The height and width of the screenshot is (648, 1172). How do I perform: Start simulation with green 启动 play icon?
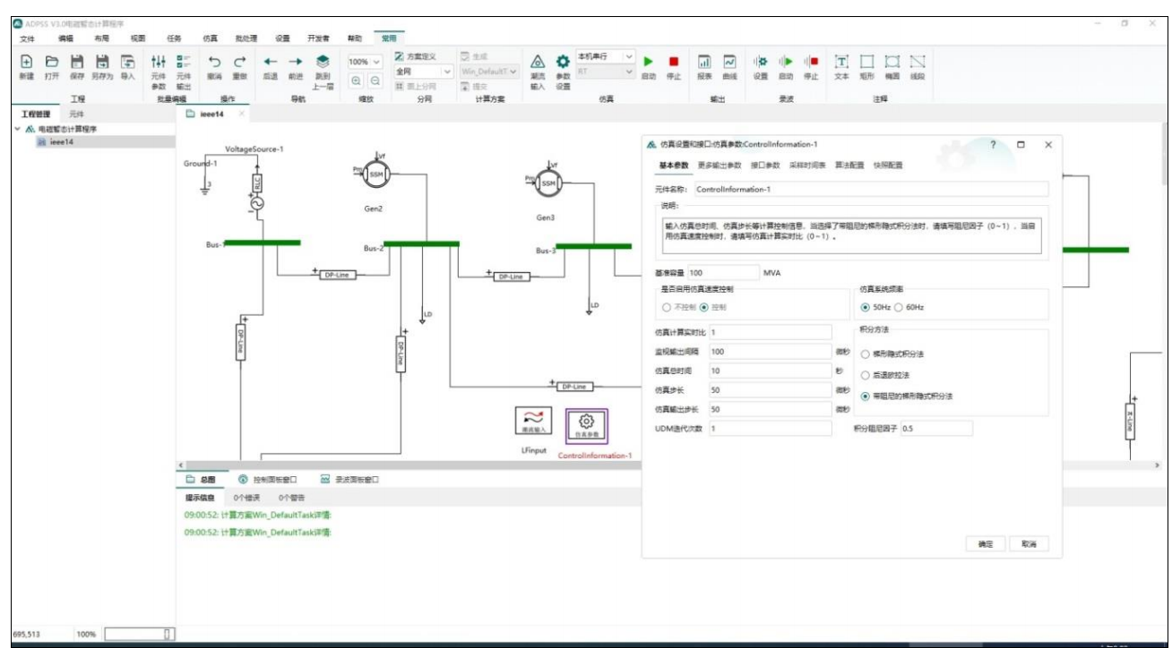point(649,64)
